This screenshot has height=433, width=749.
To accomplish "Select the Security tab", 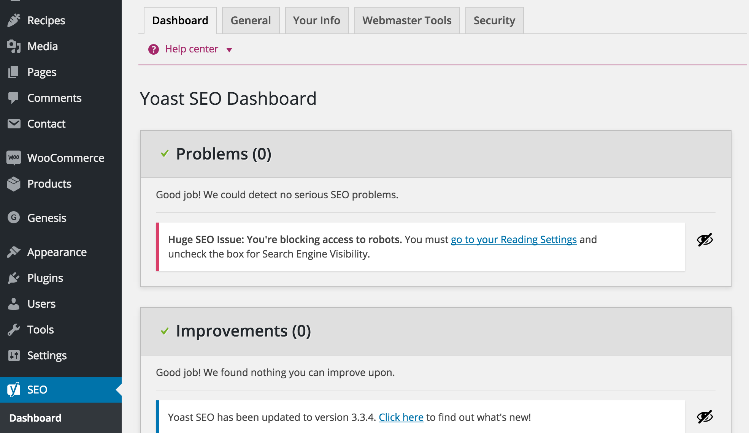I will [x=495, y=21].
